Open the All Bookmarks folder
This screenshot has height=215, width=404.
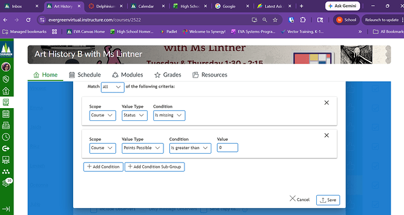click(389, 32)
